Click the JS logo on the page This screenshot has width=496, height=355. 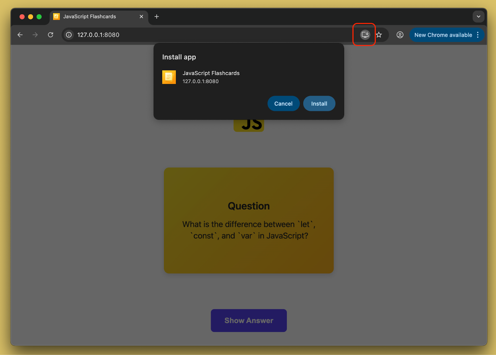click(249, 125)
